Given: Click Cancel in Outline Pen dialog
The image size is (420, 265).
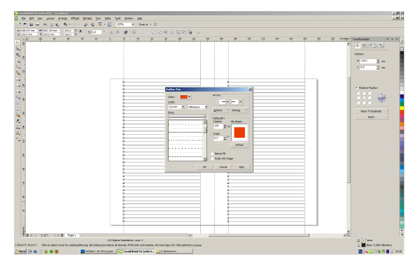Looking at the screenshot, I should (223, 167).
